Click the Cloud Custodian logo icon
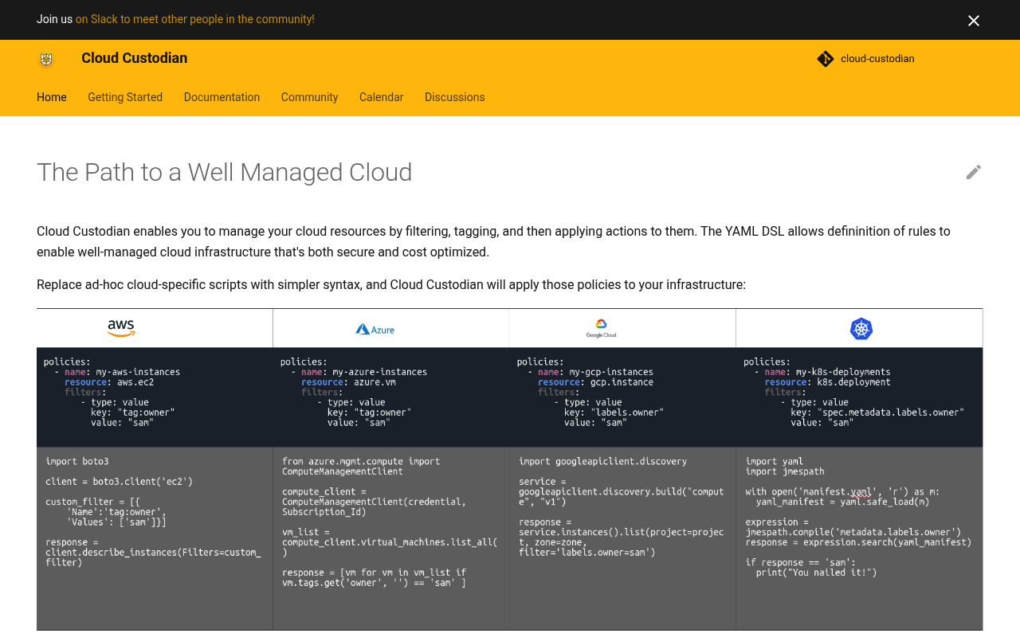The width and height of the screenshot is (1020, 637). tap(46, 59)
